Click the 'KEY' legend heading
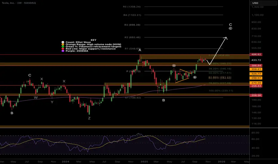This screenshot has height=164, width=278. pos(93,40)
